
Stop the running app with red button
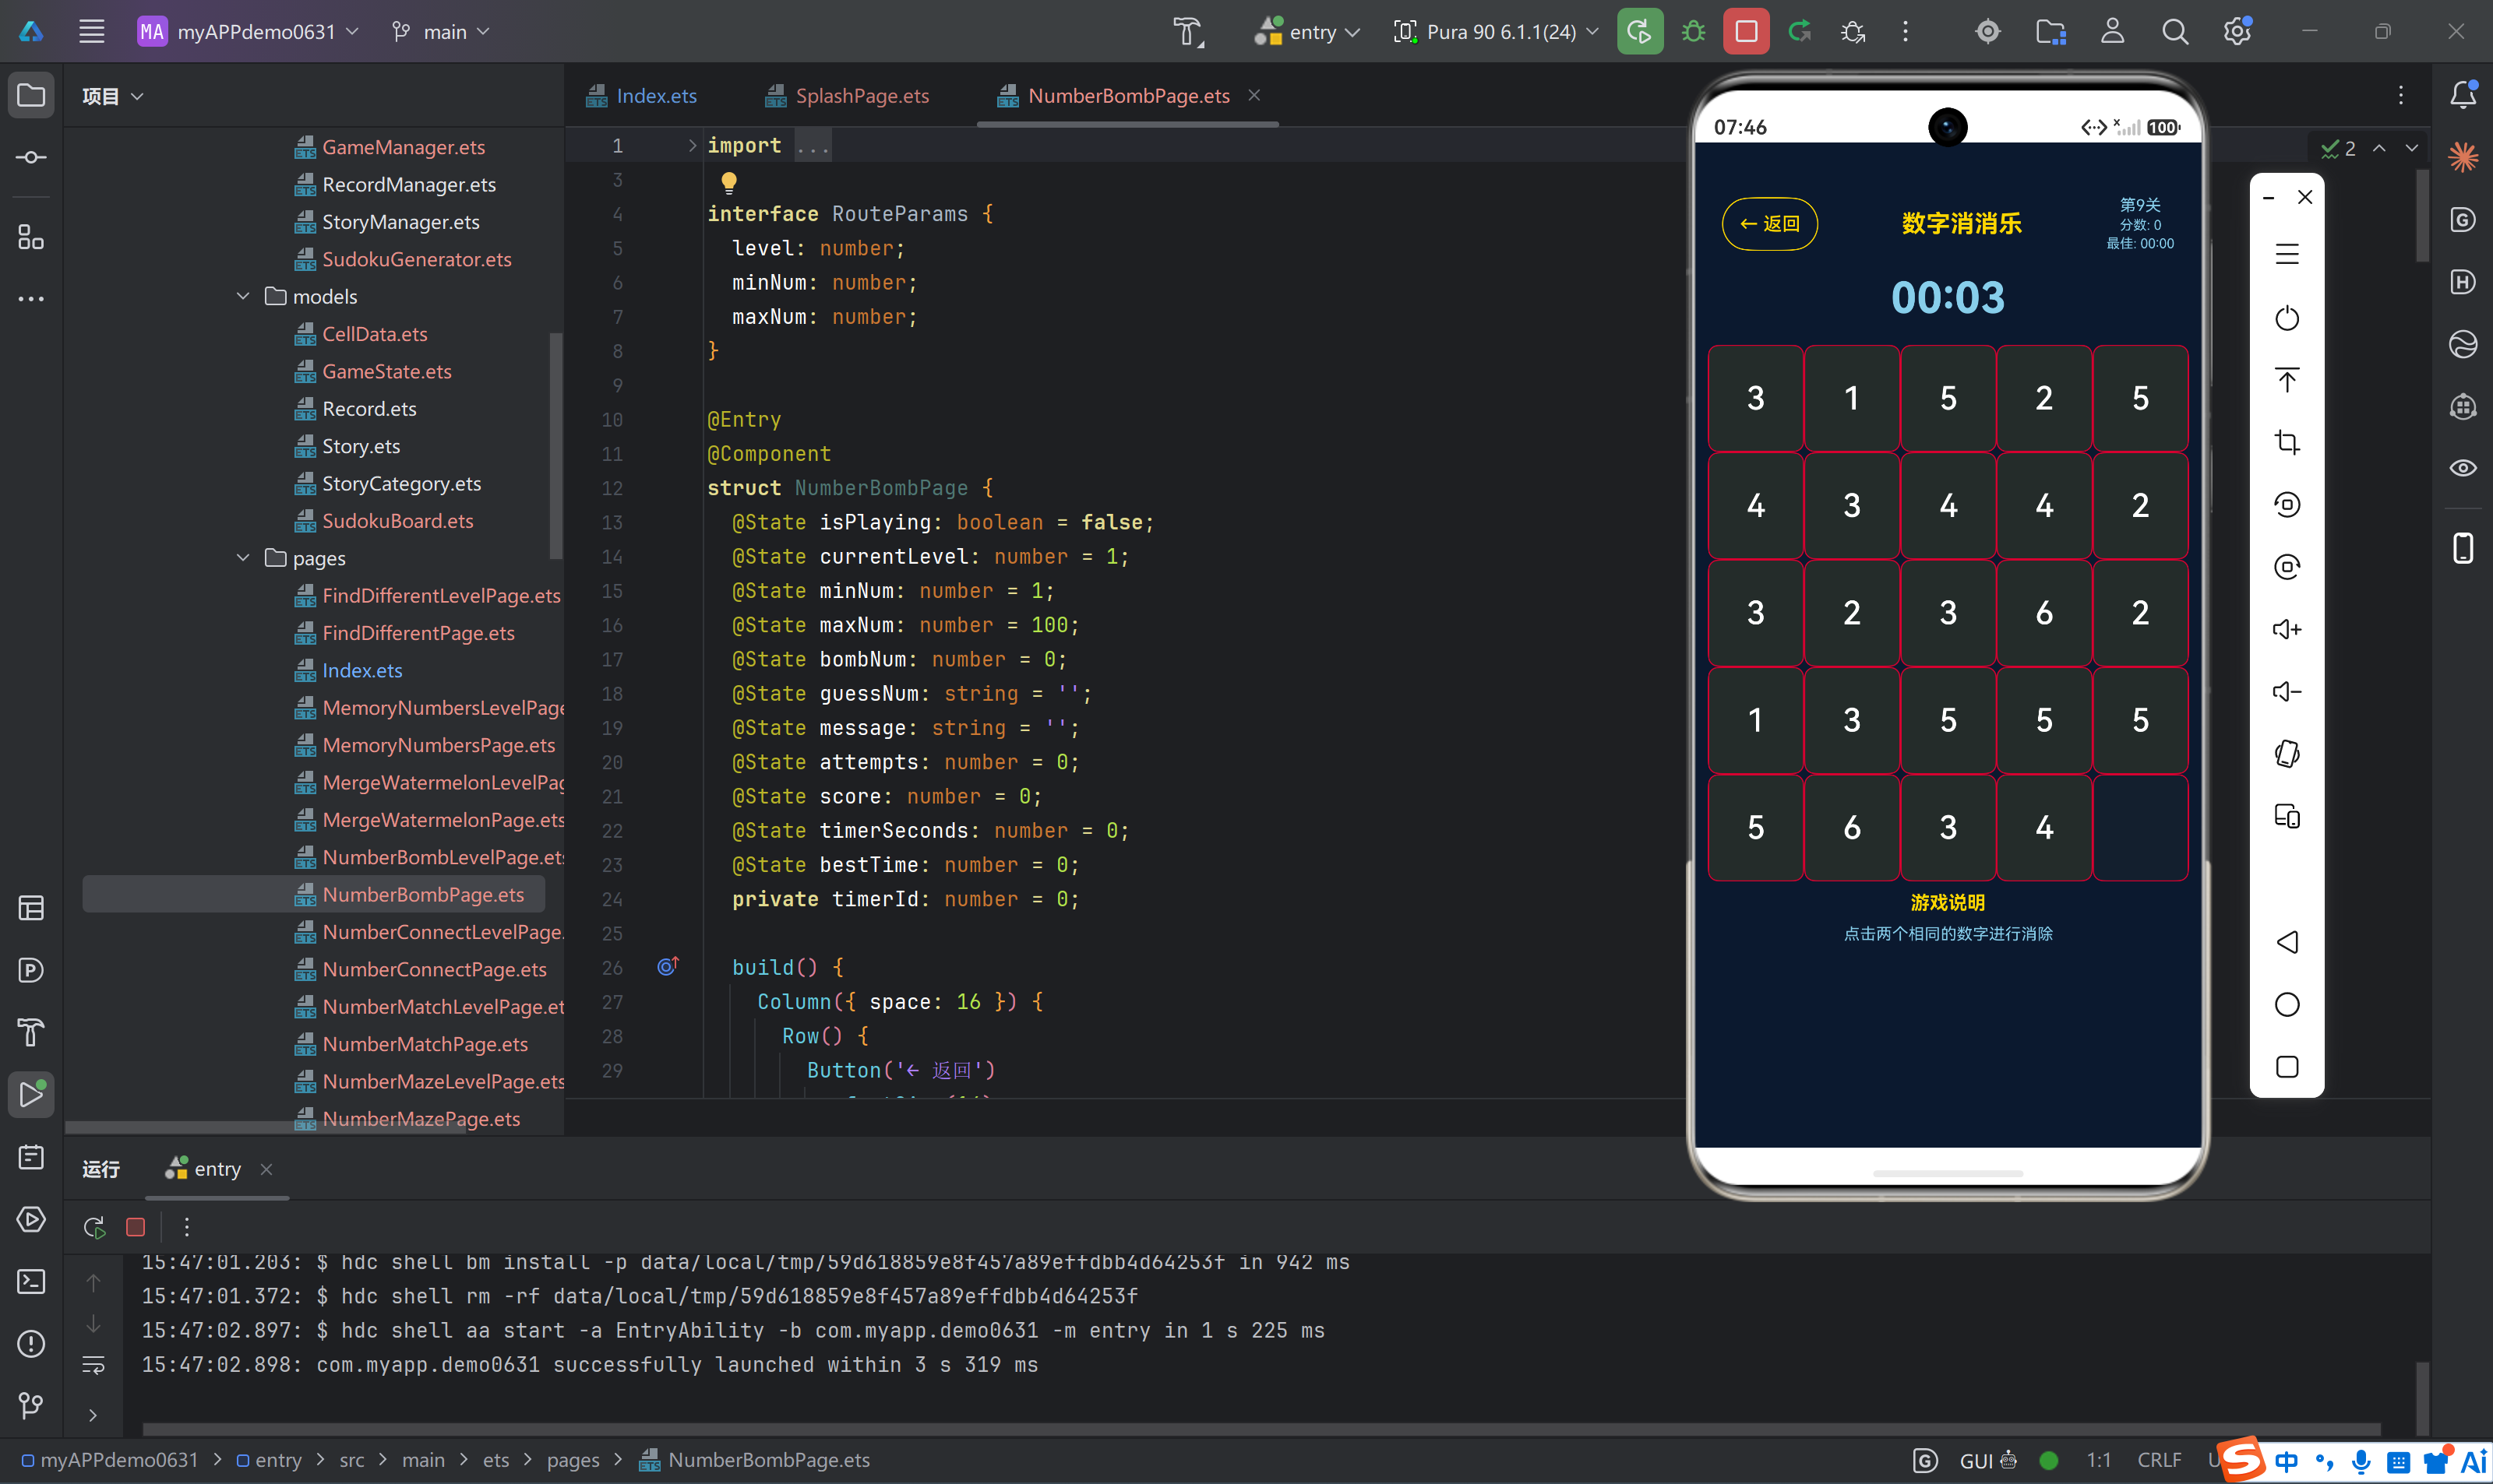click(1746, 32)
